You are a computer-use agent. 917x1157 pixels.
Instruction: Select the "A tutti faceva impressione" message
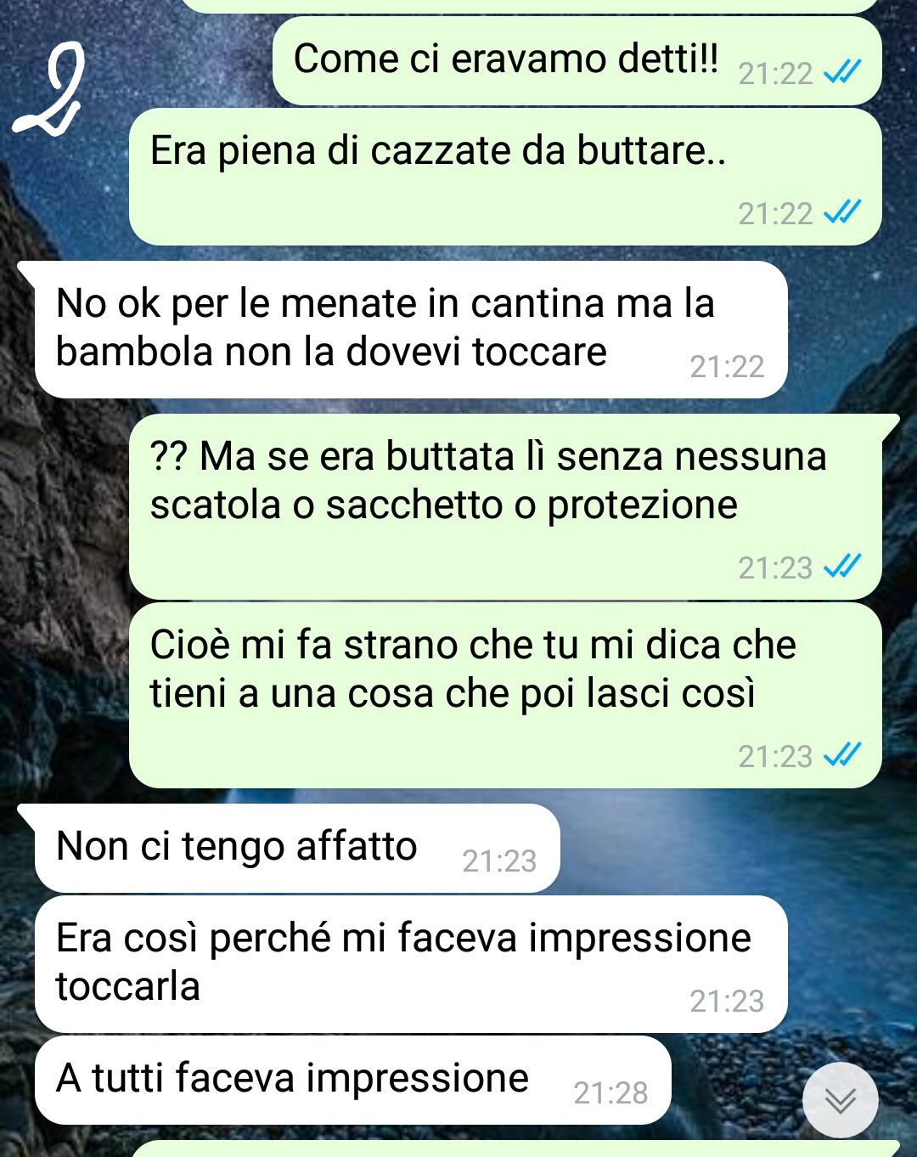pos(353,1080)
